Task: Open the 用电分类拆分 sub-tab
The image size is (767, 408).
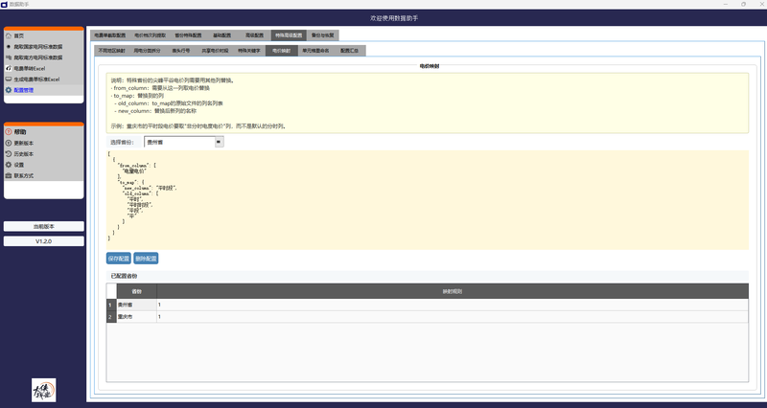Action: coord(147,51)
